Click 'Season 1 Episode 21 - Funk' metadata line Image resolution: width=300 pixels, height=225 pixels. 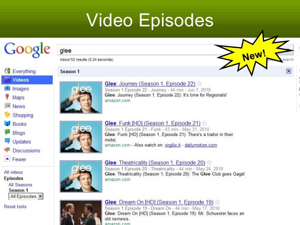(157, 129)
